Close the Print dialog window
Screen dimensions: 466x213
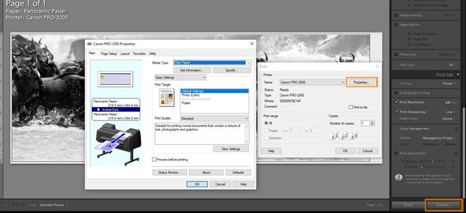(x=377, y=66)
